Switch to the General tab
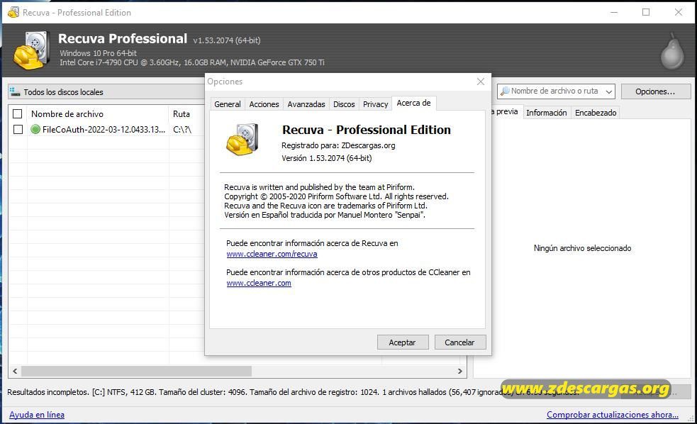 (227, 104)
